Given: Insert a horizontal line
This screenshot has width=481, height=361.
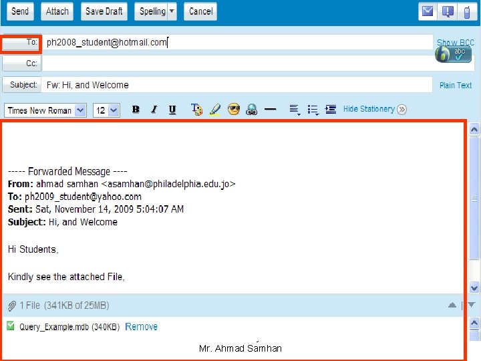Looking at the screenshot, I should (271, 109).
